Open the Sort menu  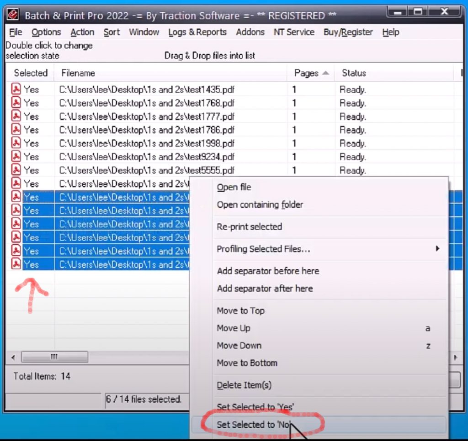coord(112,32)
